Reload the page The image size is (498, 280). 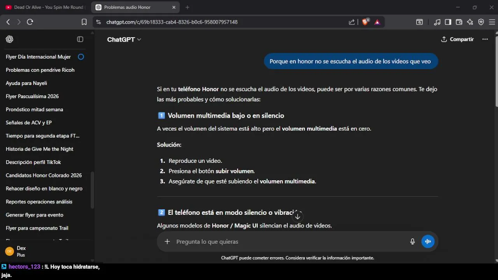[30, 22]
